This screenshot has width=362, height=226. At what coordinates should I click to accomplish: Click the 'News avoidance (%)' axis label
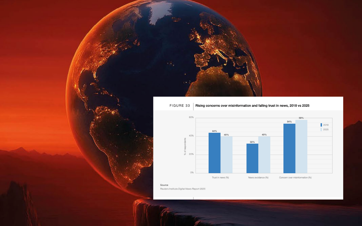[258, 178]
